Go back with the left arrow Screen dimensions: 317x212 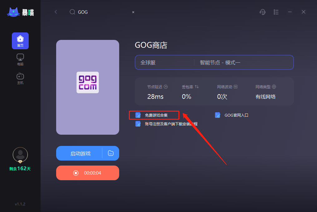[56, 12]
